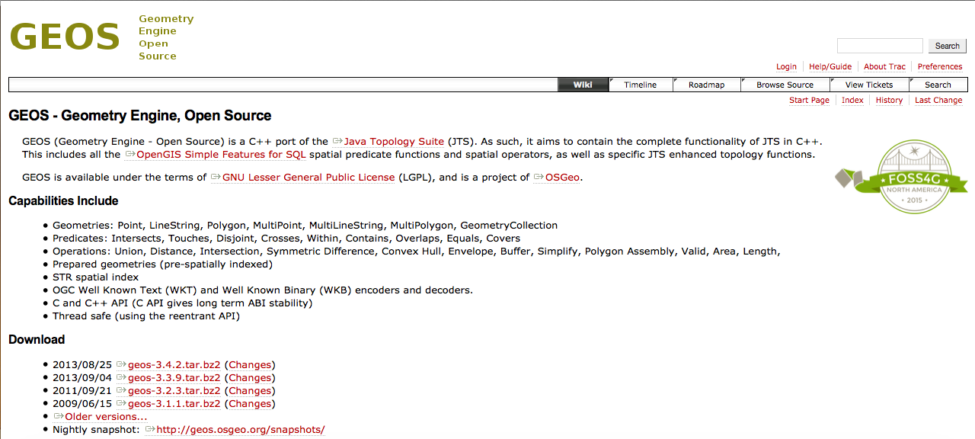Download geos-3.2.3.tar.bz2

[168, 391]
